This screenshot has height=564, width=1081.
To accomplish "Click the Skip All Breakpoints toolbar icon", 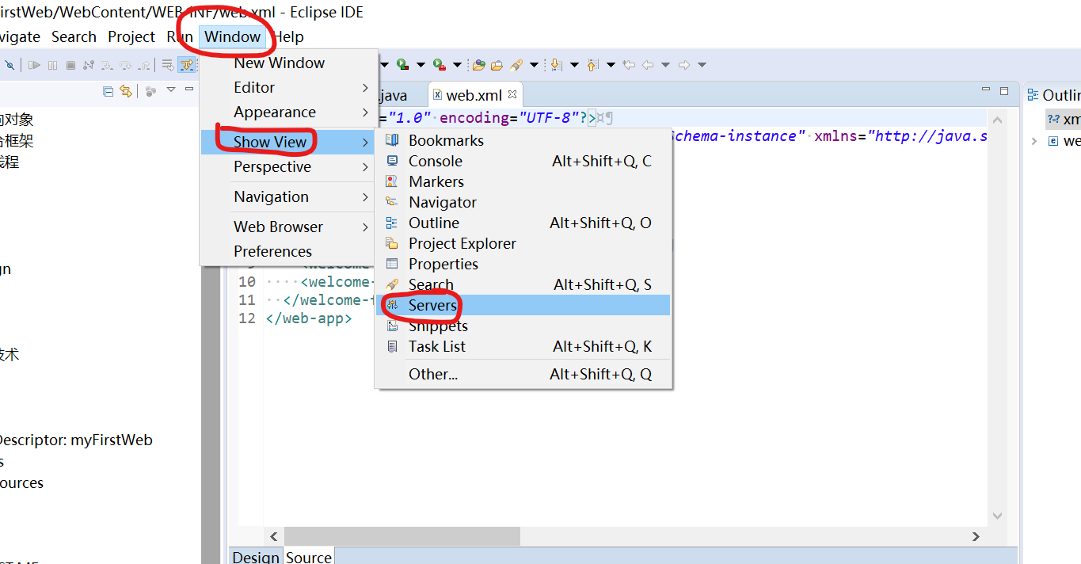I will [10, 65].
